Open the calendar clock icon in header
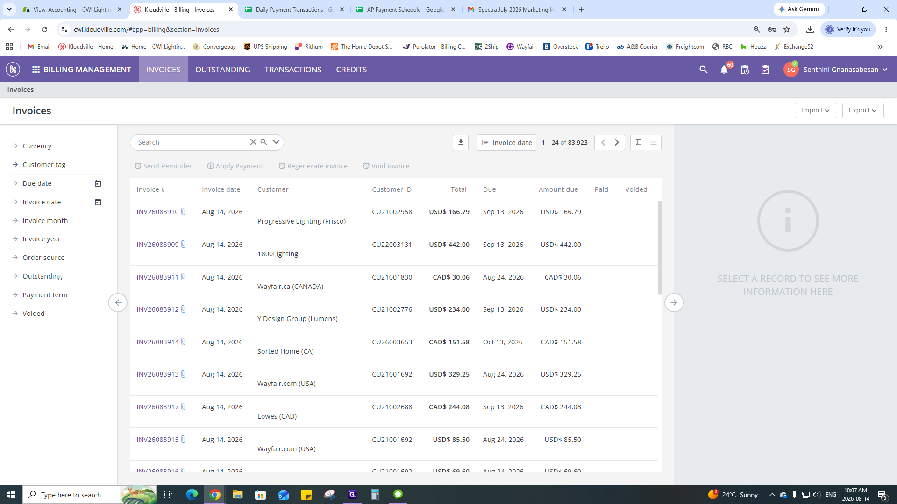897x504 pixels. tap(745, 70)
